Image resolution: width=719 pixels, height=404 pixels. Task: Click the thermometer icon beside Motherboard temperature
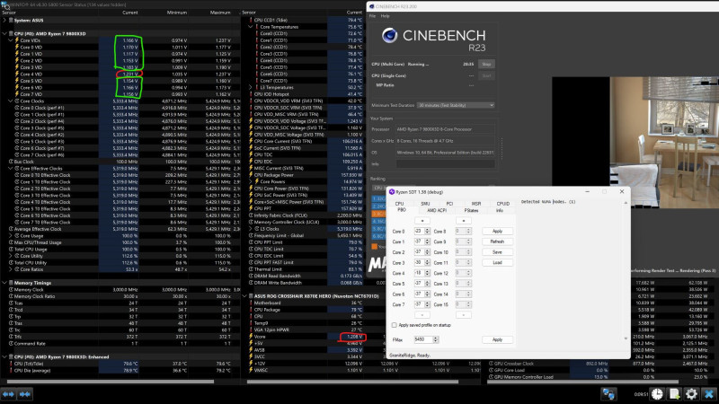click(251, 303)
